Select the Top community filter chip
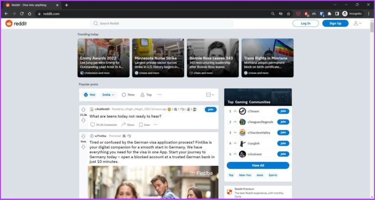375x200 pixels. [x=231, y=175]
